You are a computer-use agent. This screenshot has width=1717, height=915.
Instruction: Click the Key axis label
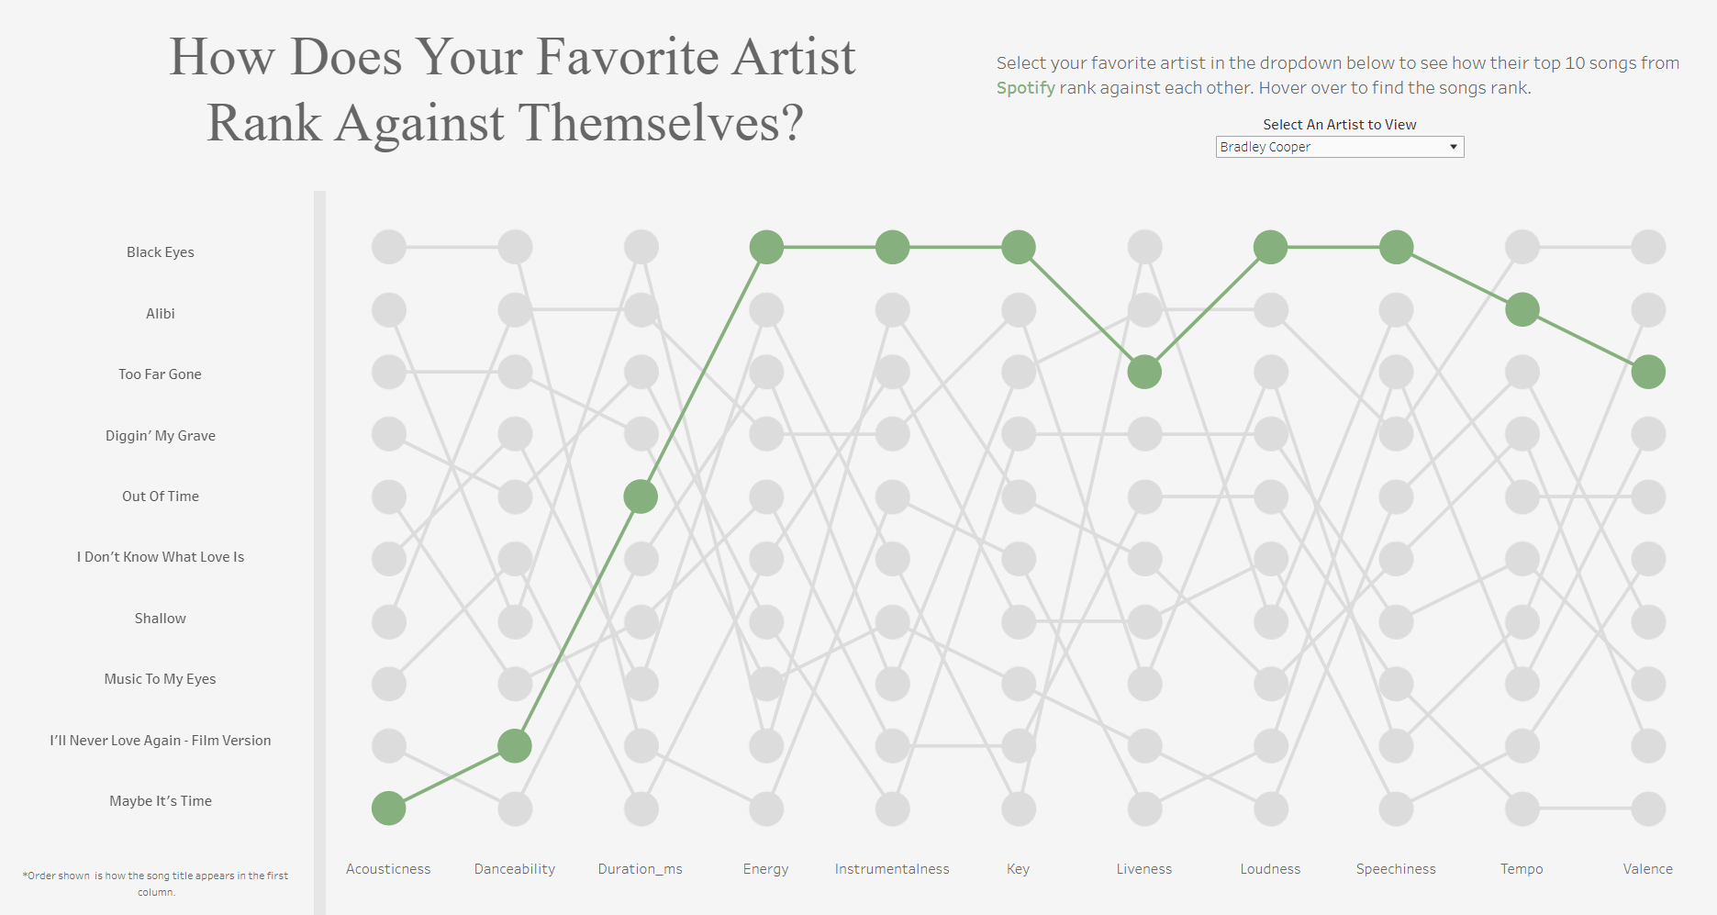1018,869
